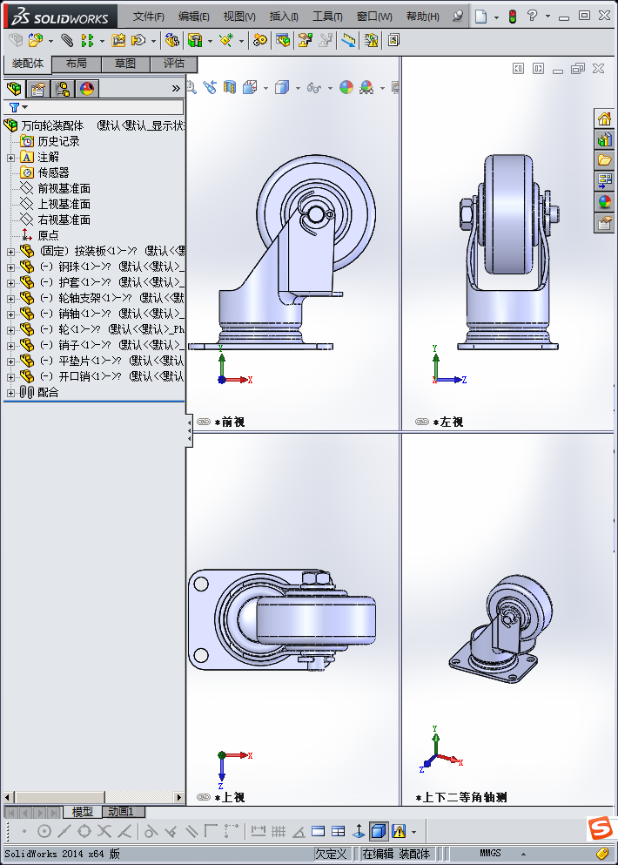This screenshot has width=618, height=865.
Task: Open the 工具(T) menu
Action: (x=327, y=17)
